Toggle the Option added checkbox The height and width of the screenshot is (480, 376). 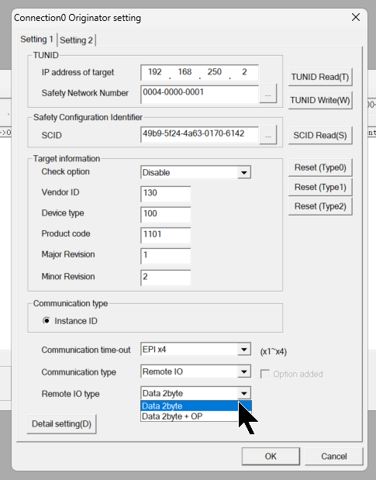click(x=265, y=374)
